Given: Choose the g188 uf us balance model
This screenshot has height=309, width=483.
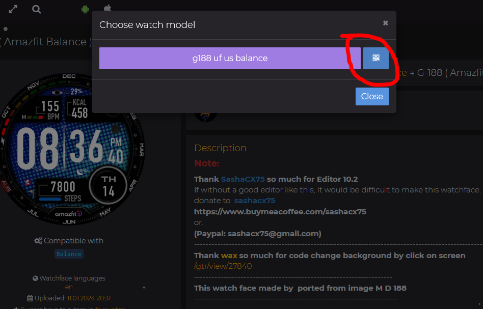Looking at the screenshot, I should tap(230, 58).
